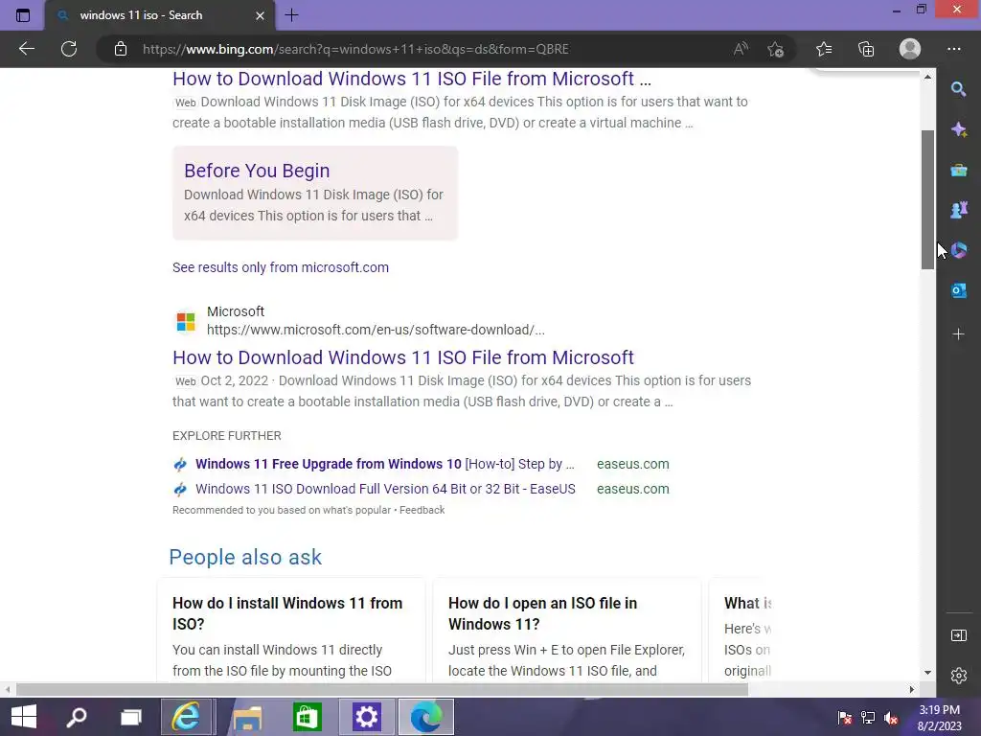Click the Microsoft site name label

point(236,311)
